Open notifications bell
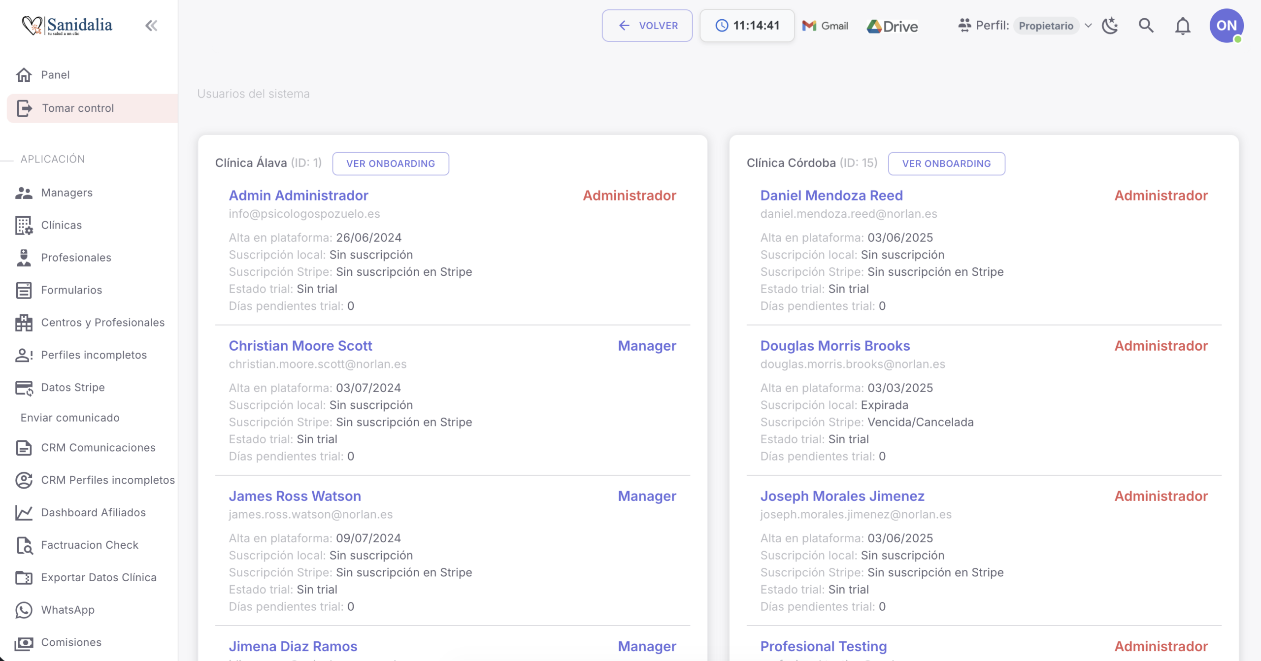Image resolution: width=1261 pixels, height=661 pixels. point(1183,26)
